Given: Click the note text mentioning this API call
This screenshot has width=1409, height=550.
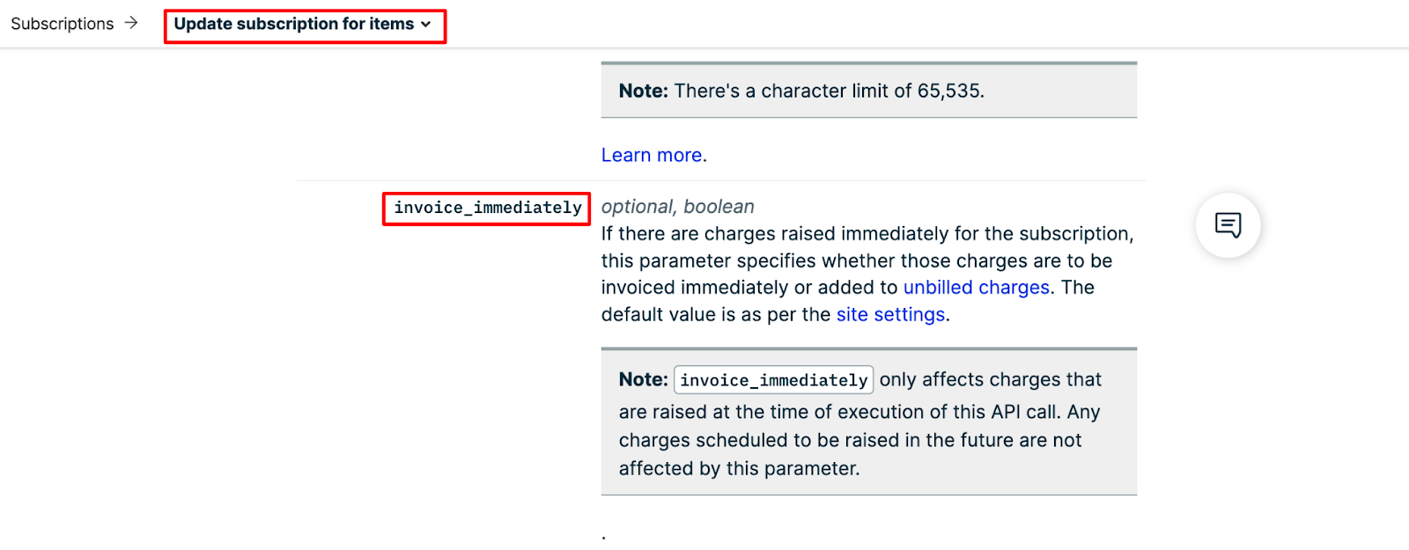Looking at the screenshot, I should (x=859, y=413).
